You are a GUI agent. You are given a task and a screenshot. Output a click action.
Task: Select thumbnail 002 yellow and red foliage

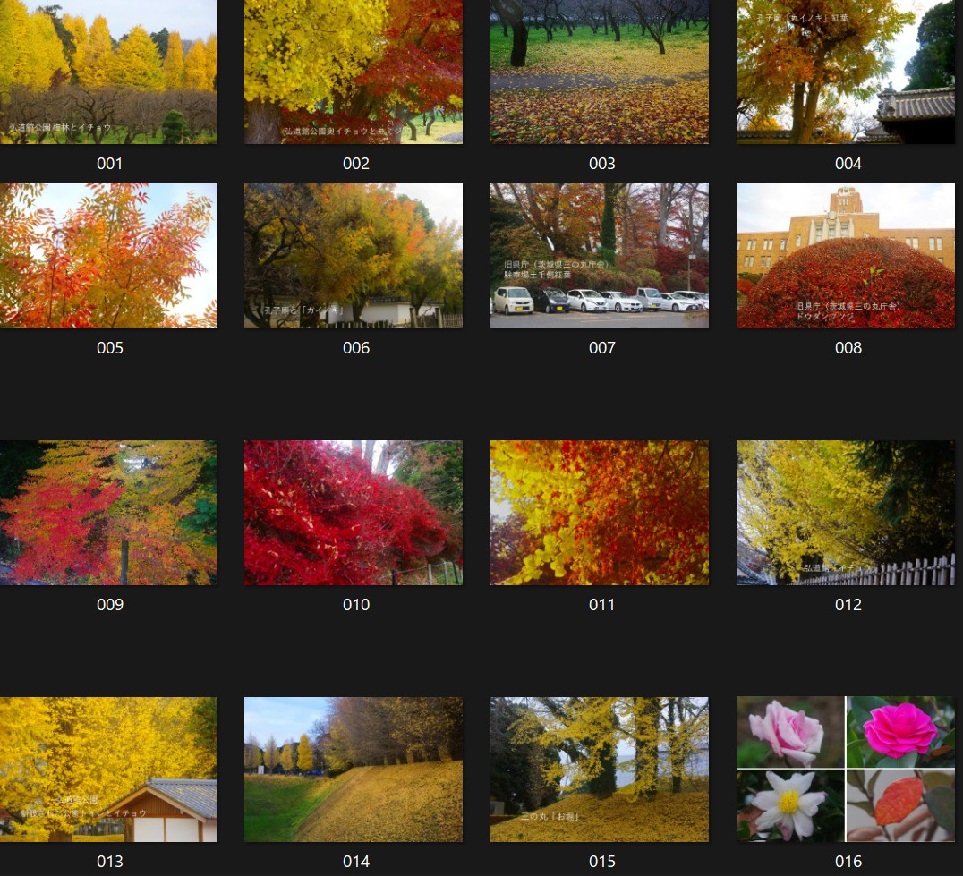tap(354, 72)
